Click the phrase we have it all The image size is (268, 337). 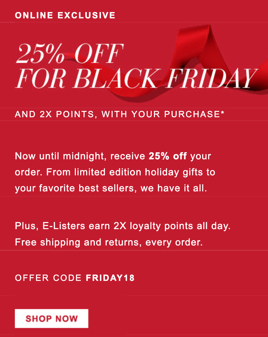point(174,188)
